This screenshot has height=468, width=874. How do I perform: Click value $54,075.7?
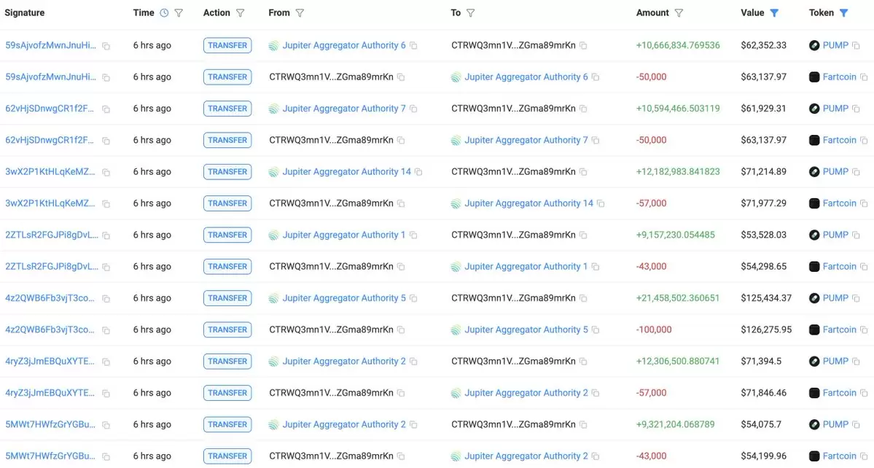[761, 424]
